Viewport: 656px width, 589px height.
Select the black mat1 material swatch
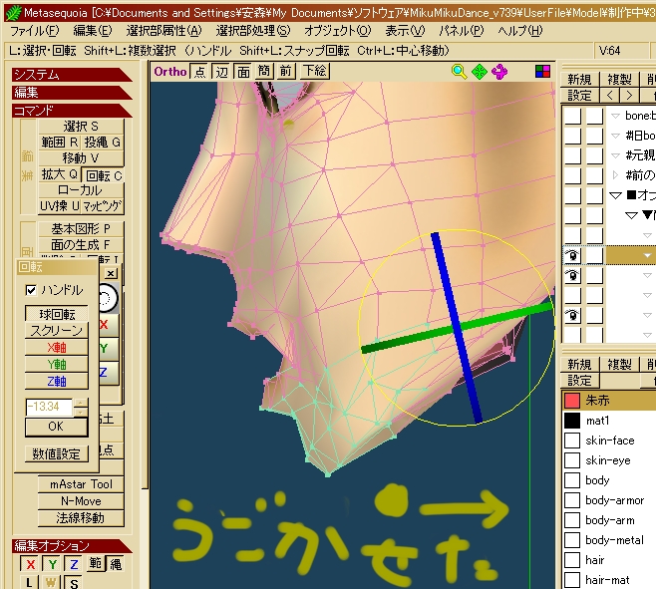tap(572, 421)
